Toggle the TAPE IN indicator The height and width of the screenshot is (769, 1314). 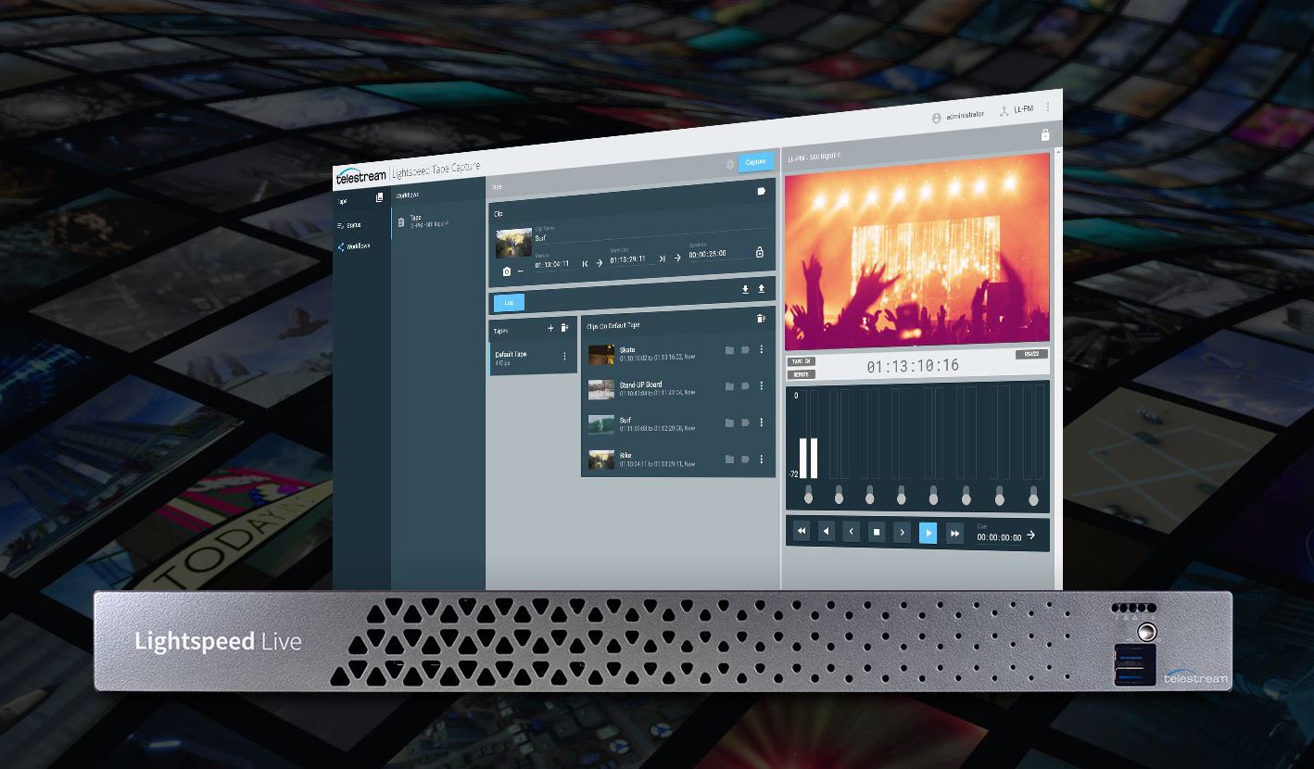pos(801,361)
